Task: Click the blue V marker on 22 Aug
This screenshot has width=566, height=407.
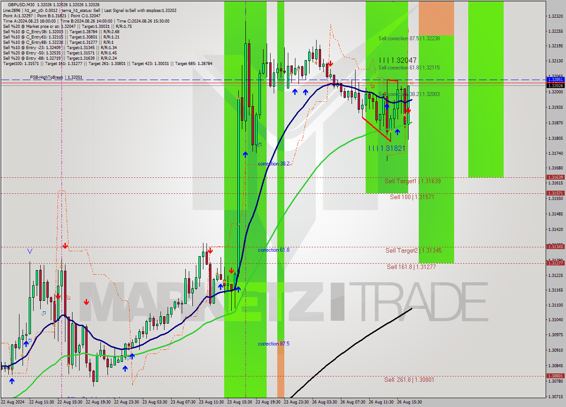Action: tap(30, 251)
